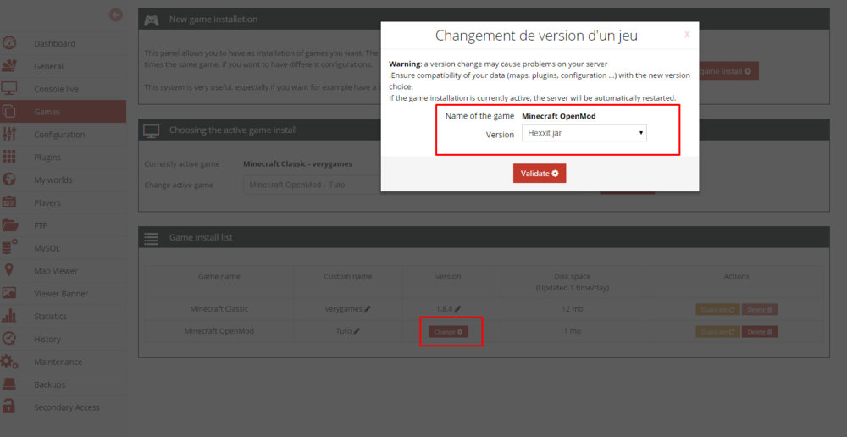
Task: Edit custom name verygames via pencil icon
Action: 368,309
